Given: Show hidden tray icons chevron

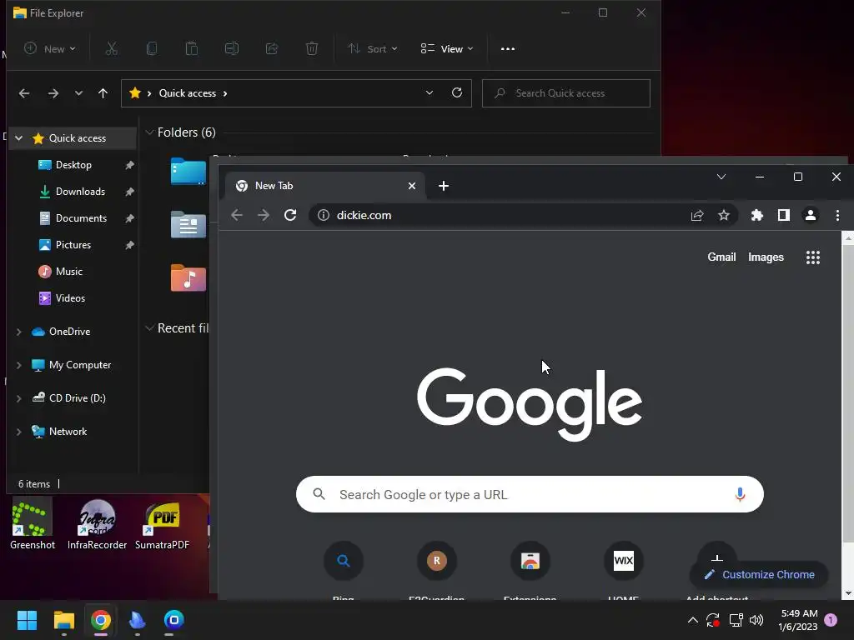Looking at the screenshot, I should (693, 619).
